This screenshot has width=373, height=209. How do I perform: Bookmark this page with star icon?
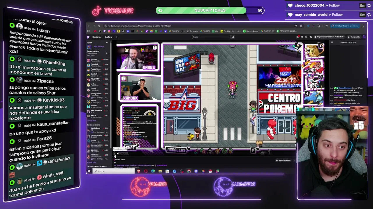pyautogui.click(x=301, y=26)
